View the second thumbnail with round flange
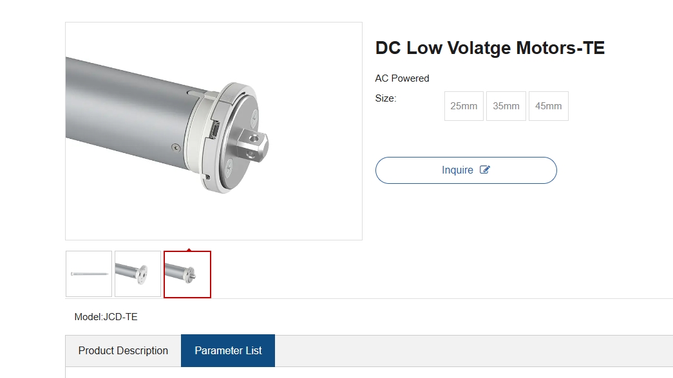The height and width of the screenshot is (378, 673). (138, 274)
